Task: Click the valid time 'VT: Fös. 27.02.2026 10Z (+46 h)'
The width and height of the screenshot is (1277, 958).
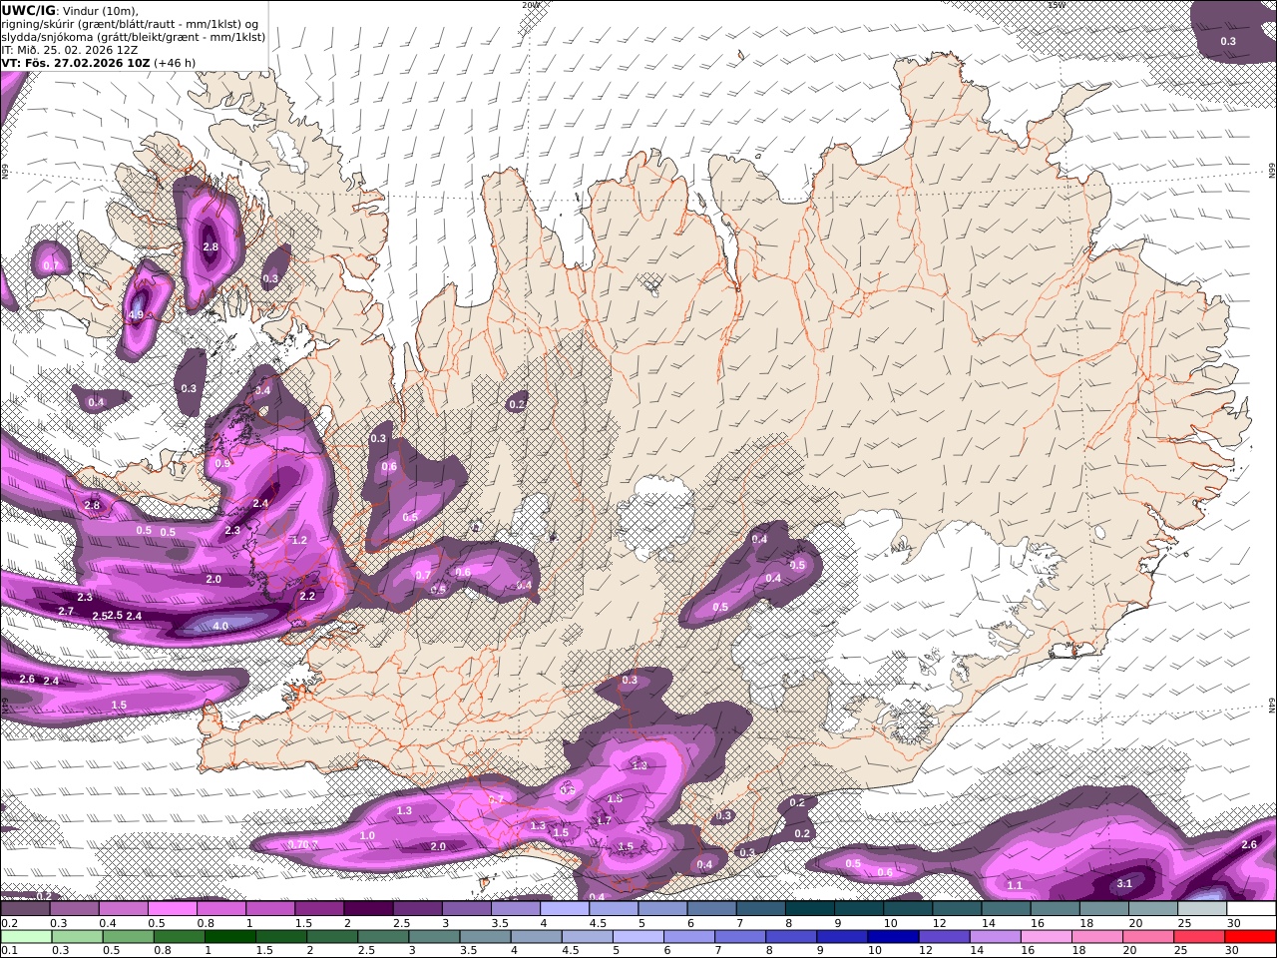Action: coord(99,63)
